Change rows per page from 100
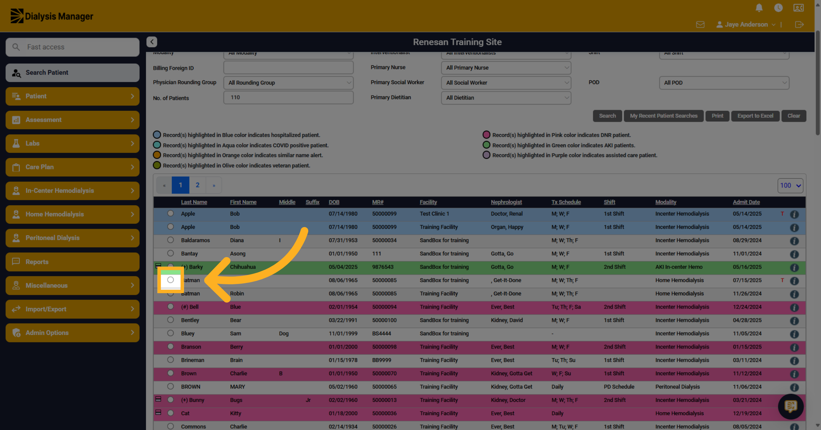The width and height of the screenshot is (821, 430). pyautogui.click(x=790, y=185)
